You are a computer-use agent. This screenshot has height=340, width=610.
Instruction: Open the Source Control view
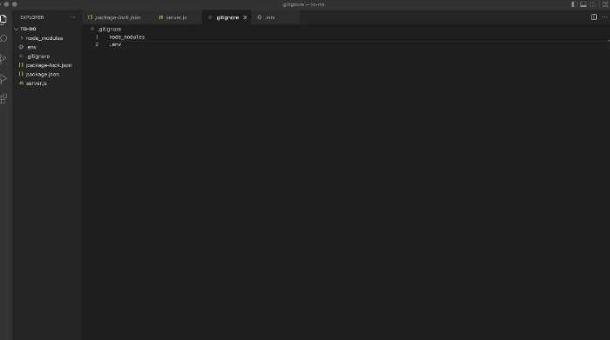[3, 58]
